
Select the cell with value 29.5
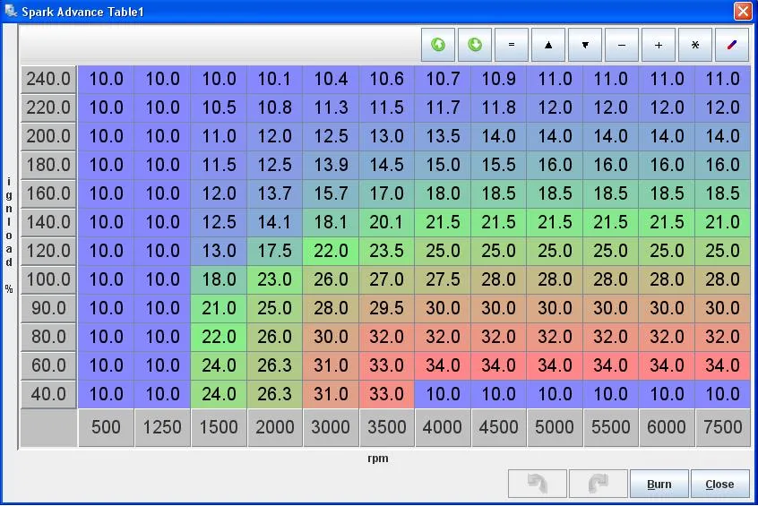387,308
